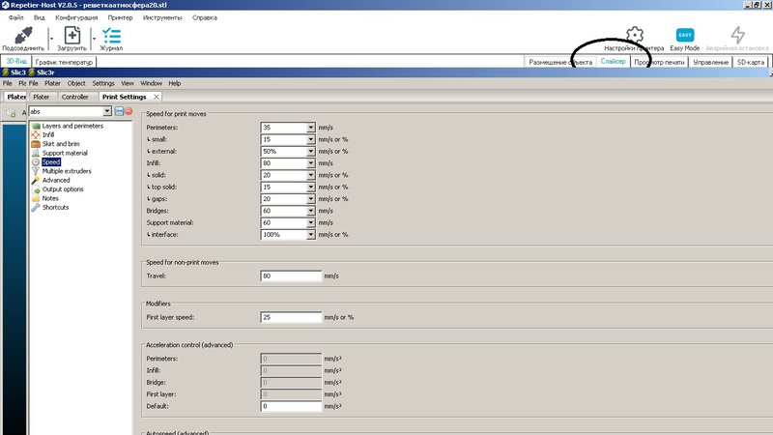Click the save preset floppy disk icon
The height and width of the screenshot is (435, 773).
point(119,111)
